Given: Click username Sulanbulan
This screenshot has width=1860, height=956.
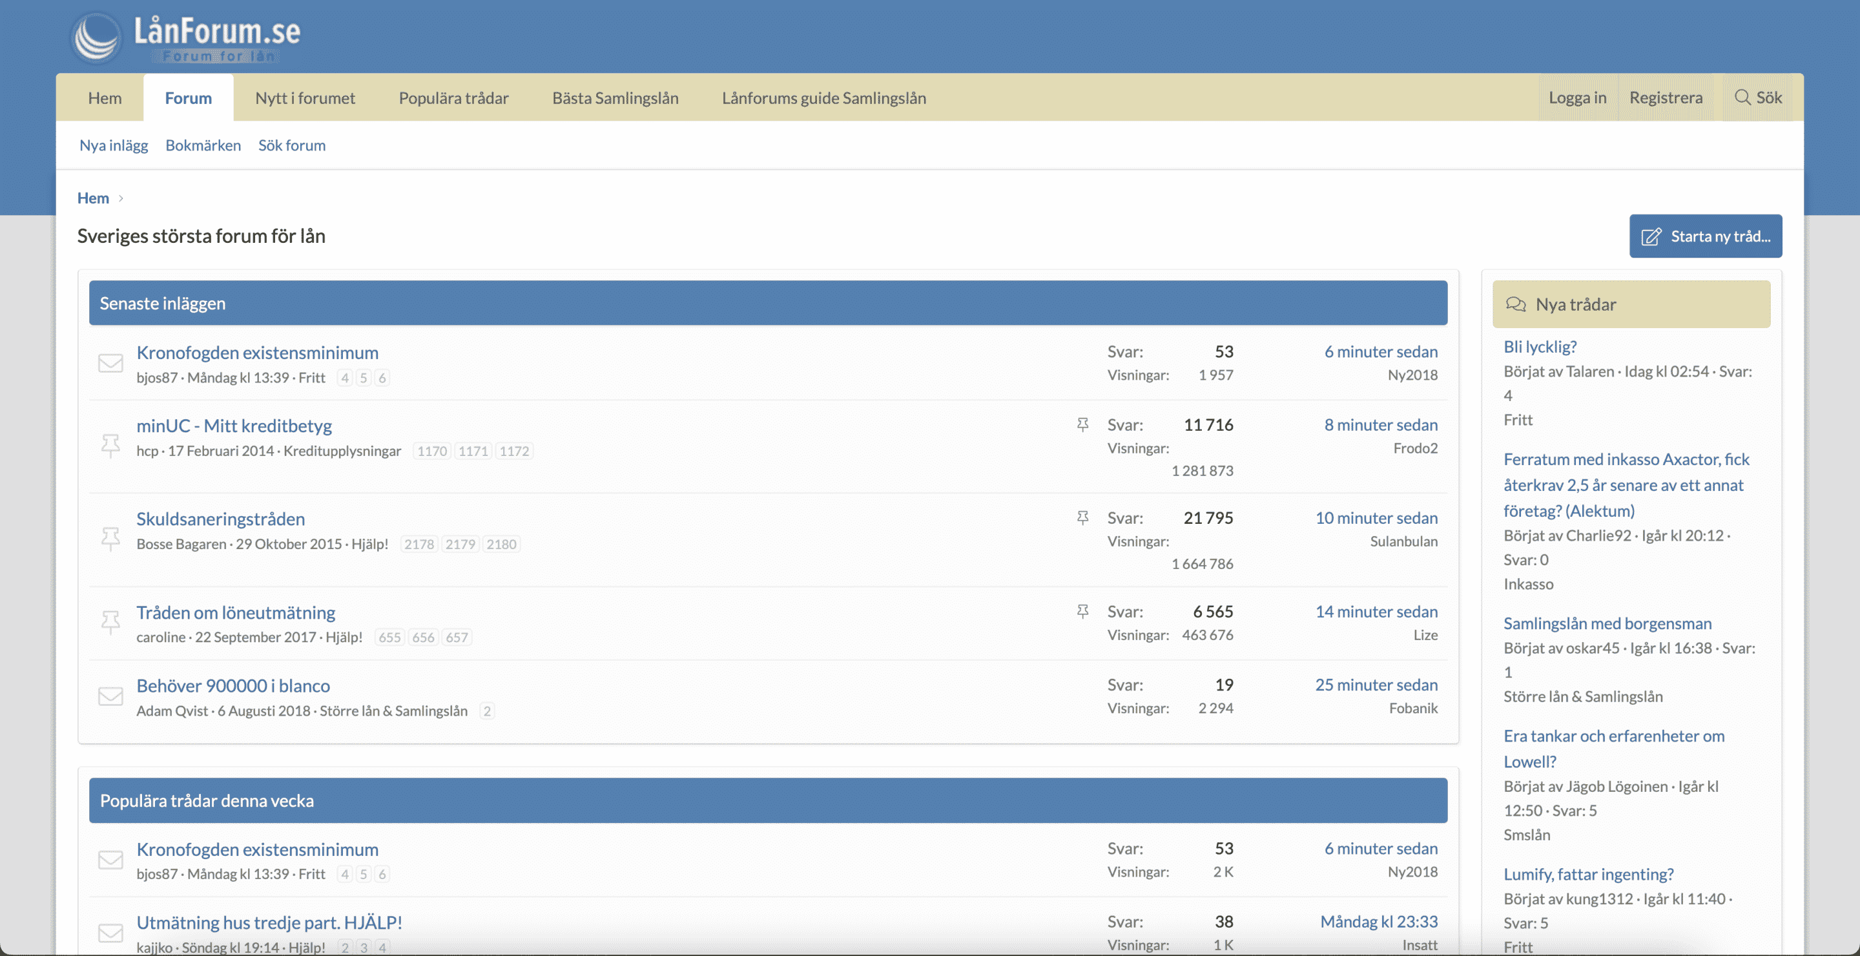Looking at the screenshot, I should 1403,541.
